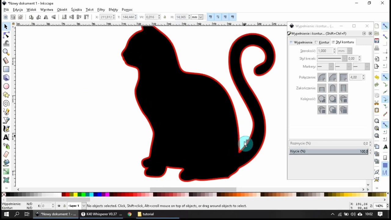Redo the undone action
Image resolution: width=391 pixels, height=220 pixels.
click(x=377, y=85)
